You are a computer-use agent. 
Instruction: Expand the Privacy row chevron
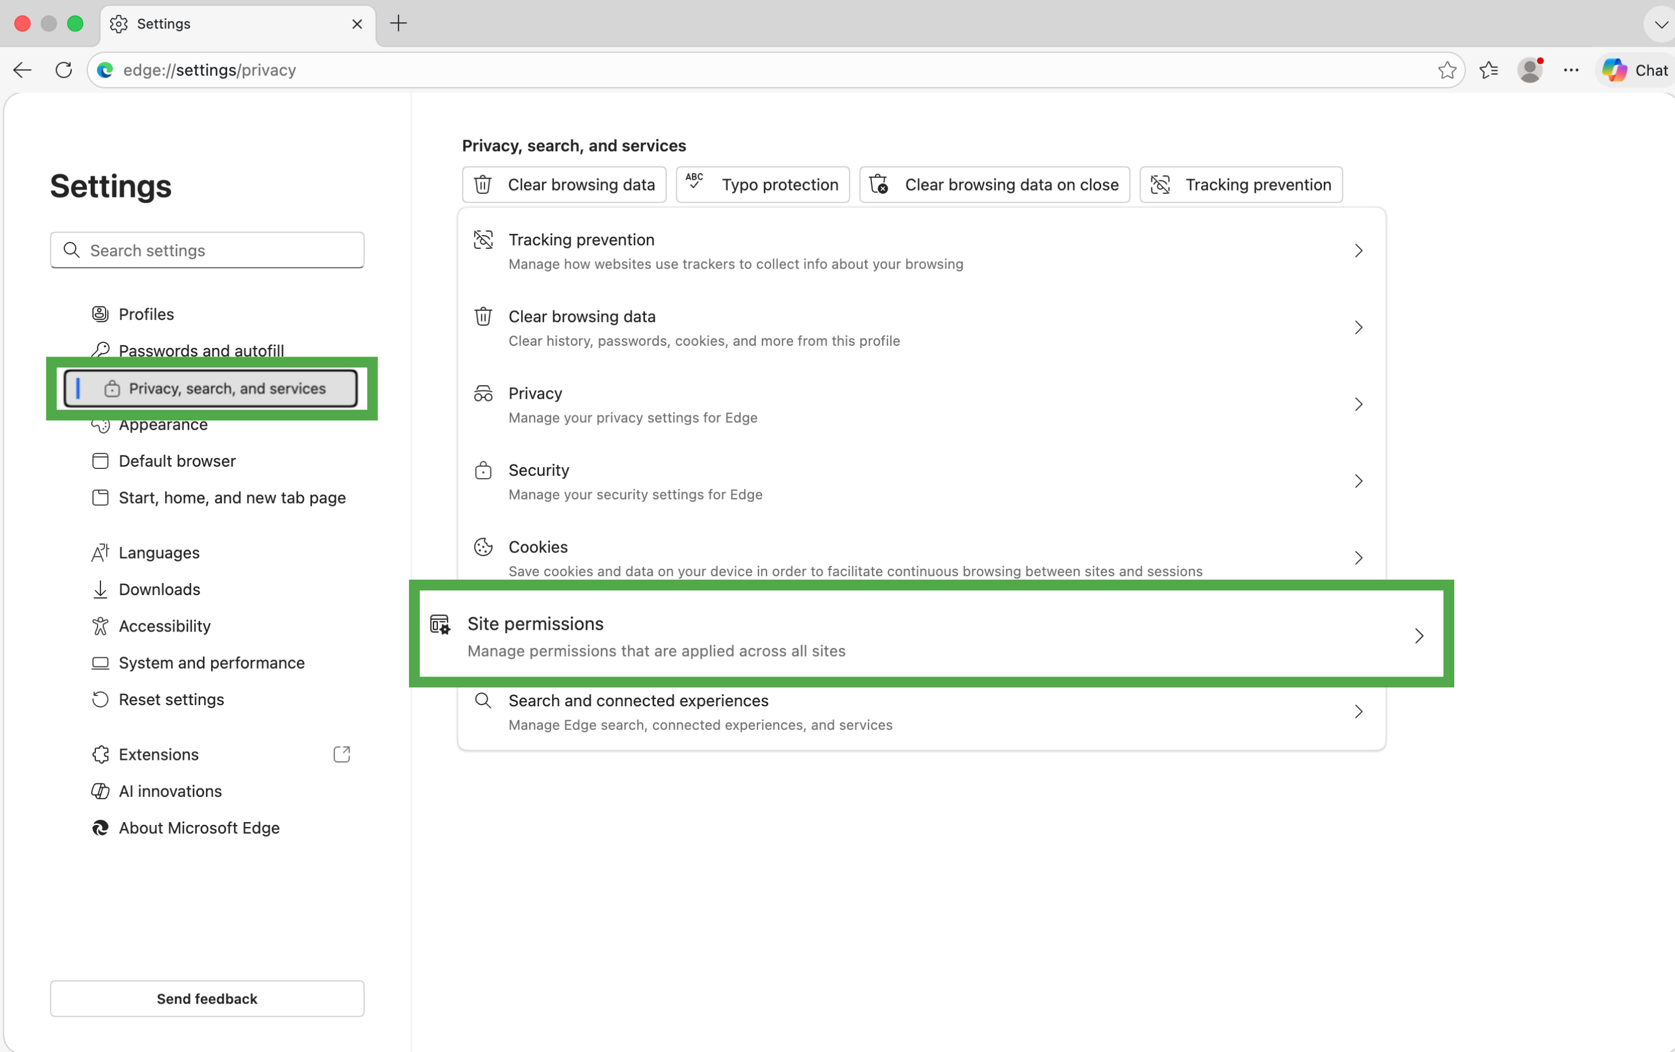(1358, 404)
